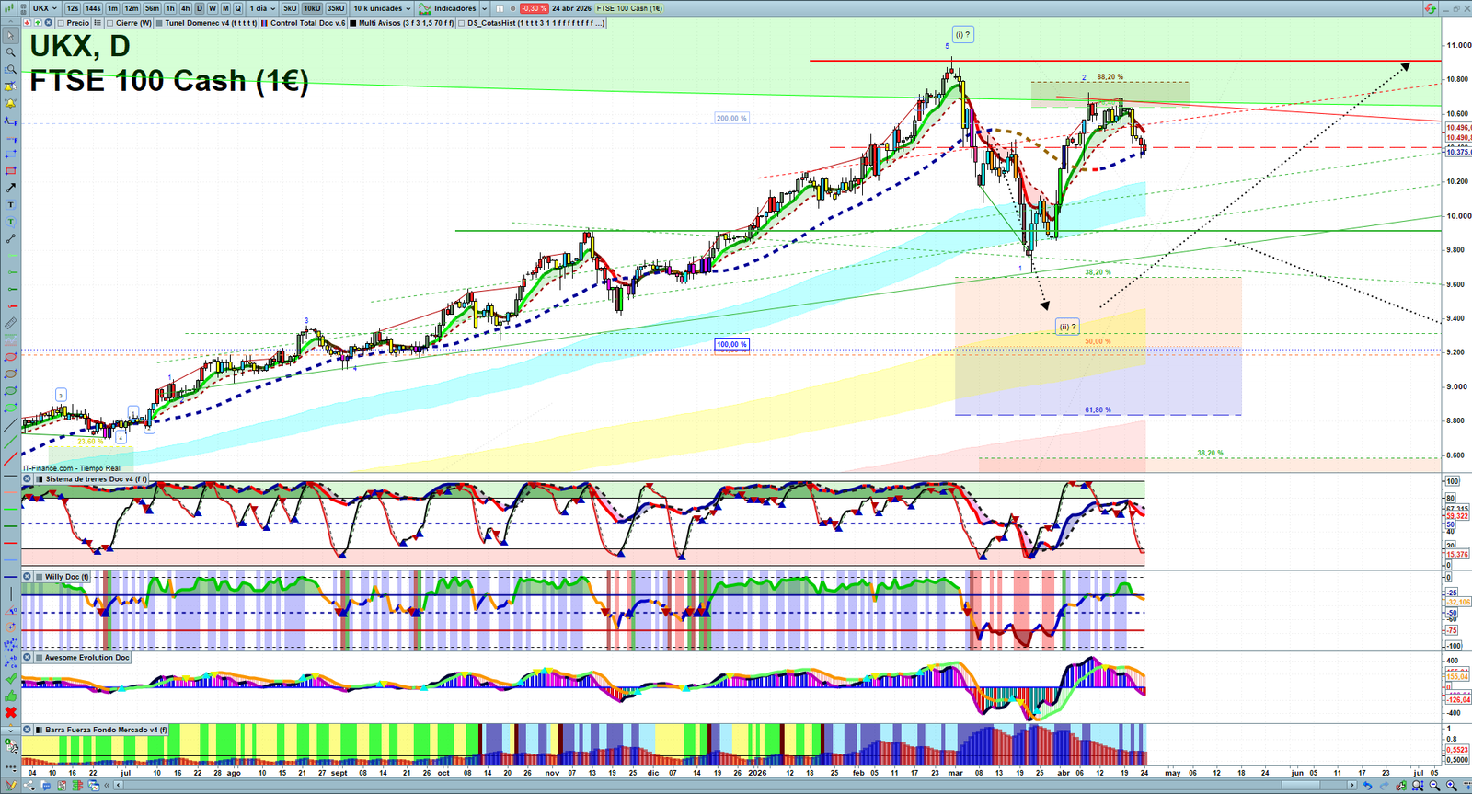This screenshot has height=794, width=1472.
Task: Click the '100,00 %' Fibonacci label
Action: click(x=731, y=344)
